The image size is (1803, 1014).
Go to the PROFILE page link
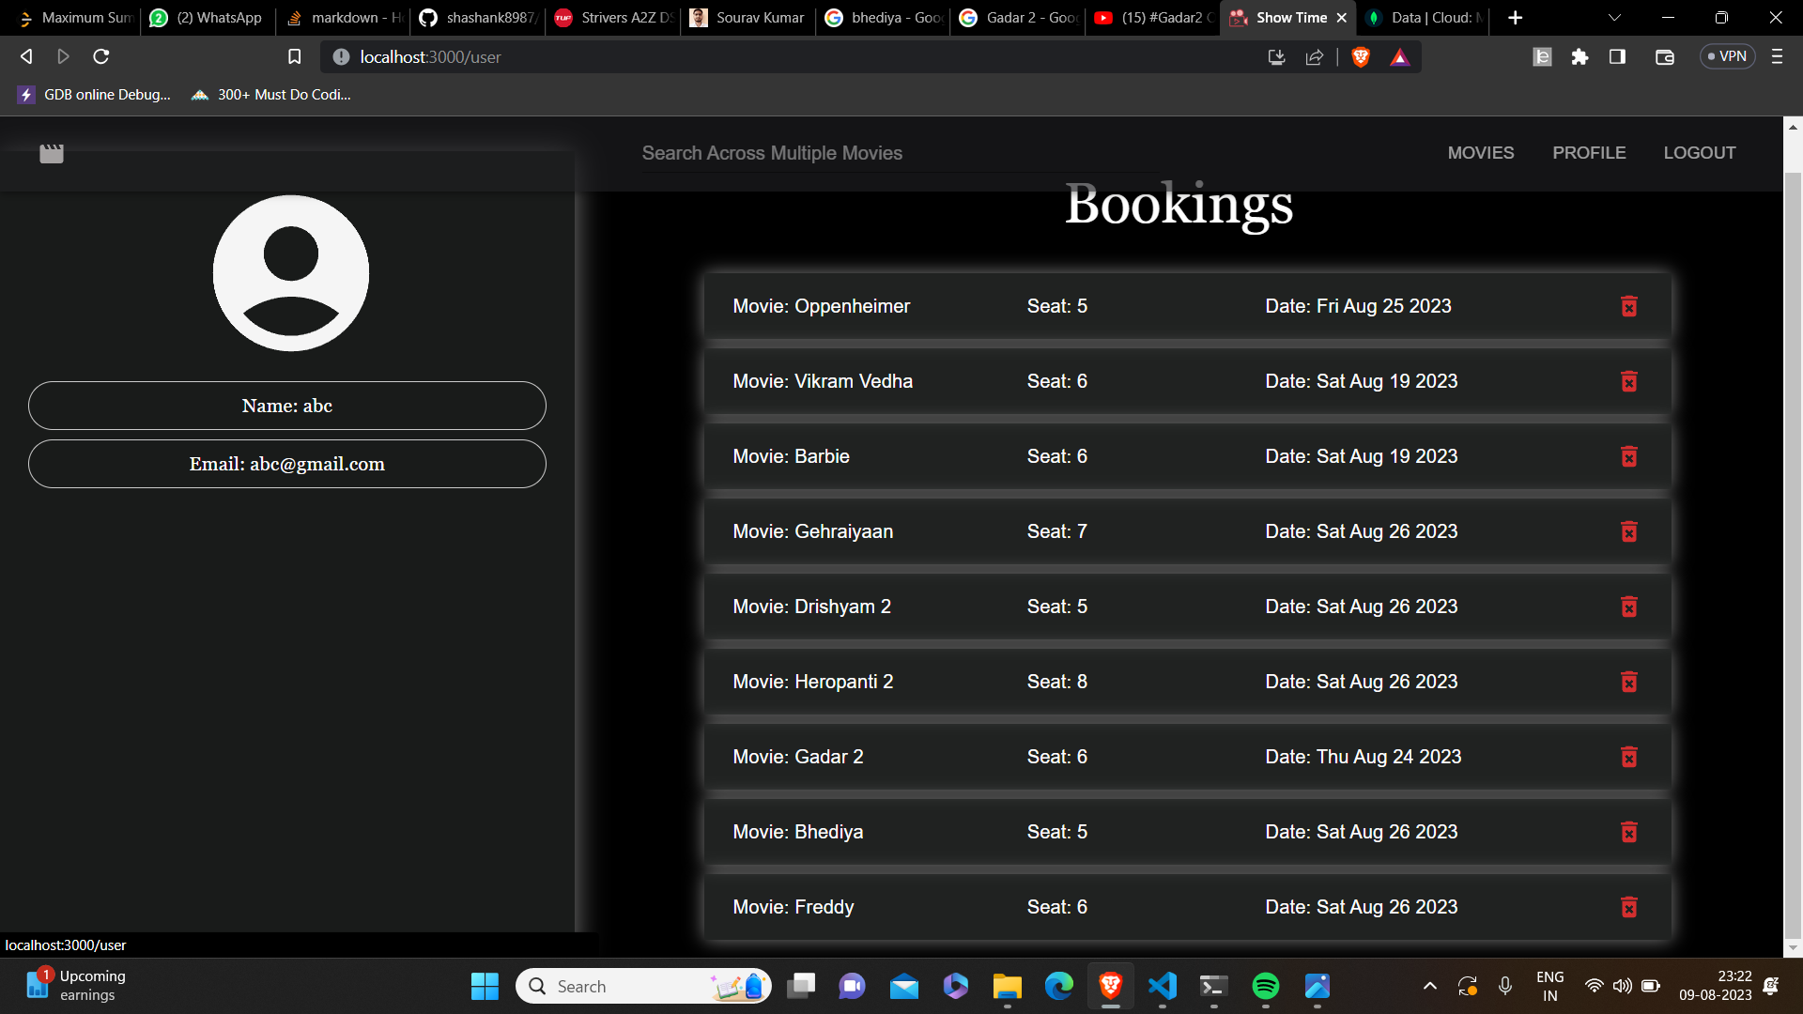[x=1588, y=153]
